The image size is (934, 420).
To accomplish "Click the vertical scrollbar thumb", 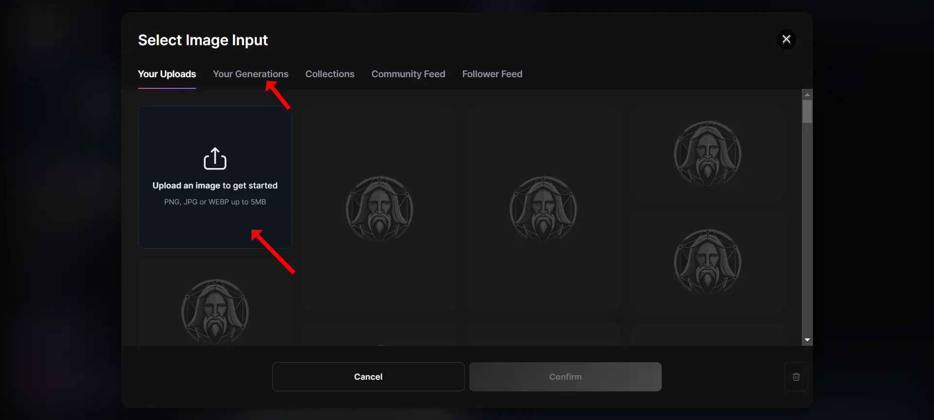I will click(x=807, y=112).
